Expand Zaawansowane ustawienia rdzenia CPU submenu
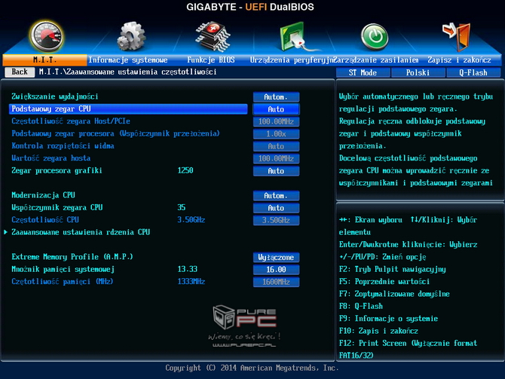505x379 pixels. 81,232
